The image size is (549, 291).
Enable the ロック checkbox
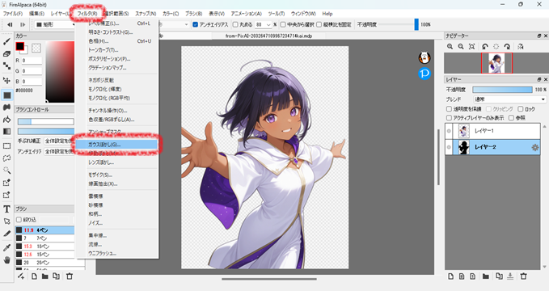point(521,109)
